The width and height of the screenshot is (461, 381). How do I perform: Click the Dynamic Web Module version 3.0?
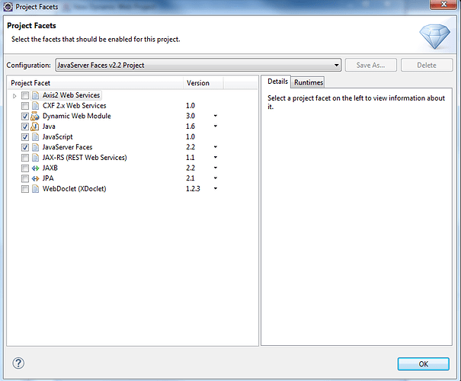(x=190, y=116)
